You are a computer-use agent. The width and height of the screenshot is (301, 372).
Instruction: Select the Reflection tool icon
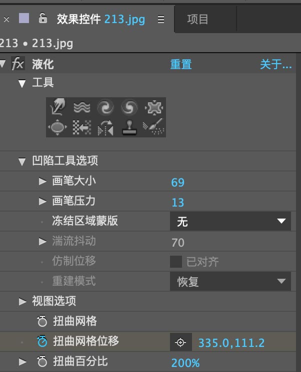point(105,128)
